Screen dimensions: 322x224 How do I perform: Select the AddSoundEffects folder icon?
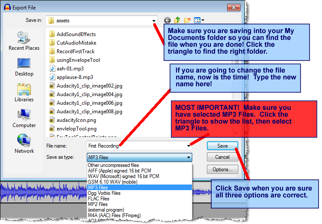click(52, 34)
